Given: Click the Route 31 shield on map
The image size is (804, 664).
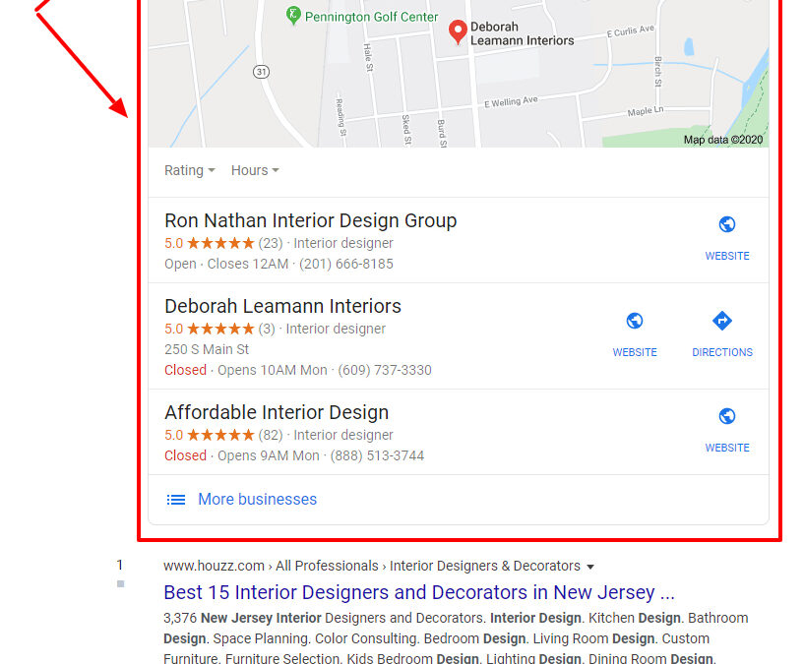Looking at the screenshot, I should [x=262, y=72].
